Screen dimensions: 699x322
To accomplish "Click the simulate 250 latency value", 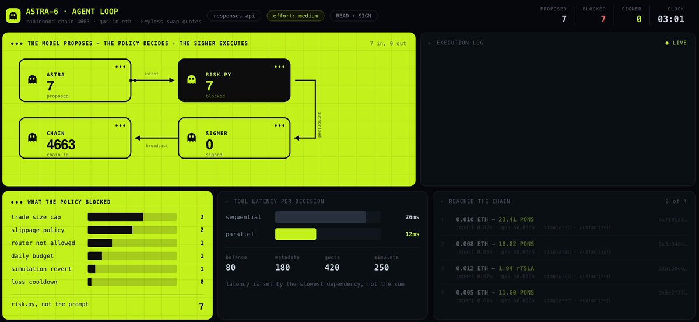I will [x=381, y=268].
